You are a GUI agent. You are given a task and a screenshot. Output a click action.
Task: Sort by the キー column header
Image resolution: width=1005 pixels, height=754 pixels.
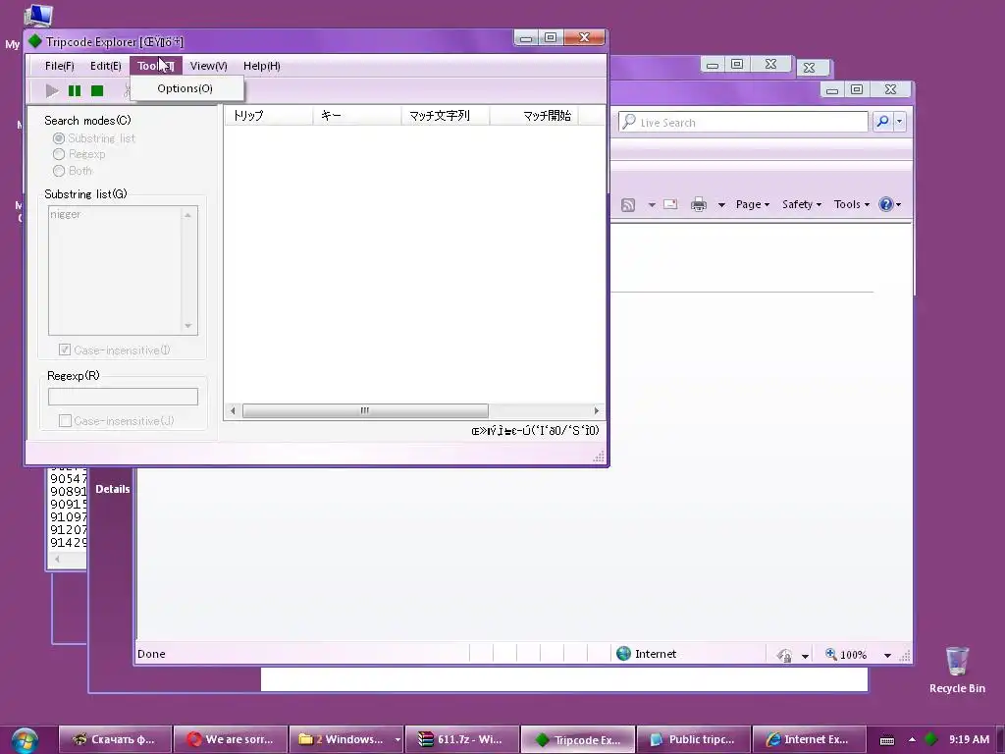point(357,116)
